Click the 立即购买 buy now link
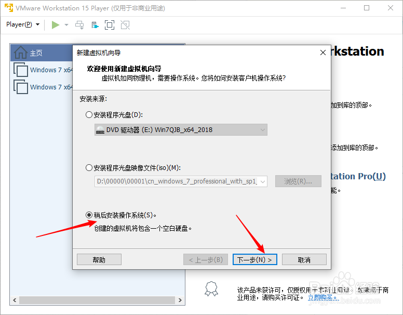 click(x=323, y=297)
